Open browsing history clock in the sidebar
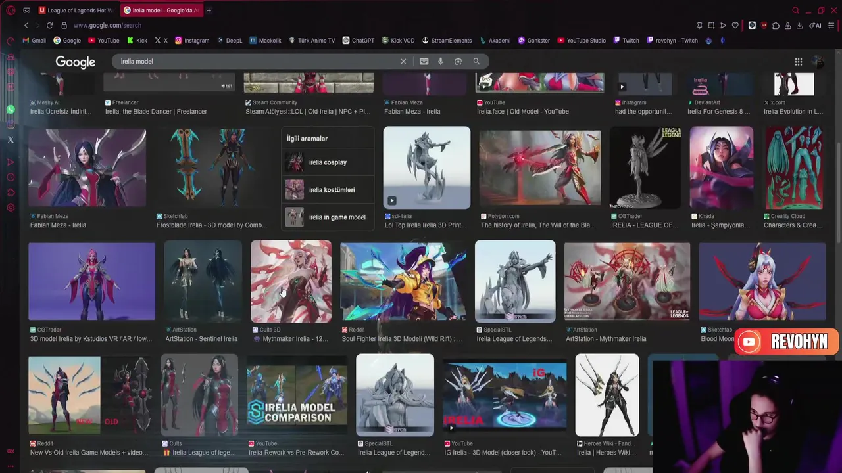842x473 pixels. click(x=11, y=177)
